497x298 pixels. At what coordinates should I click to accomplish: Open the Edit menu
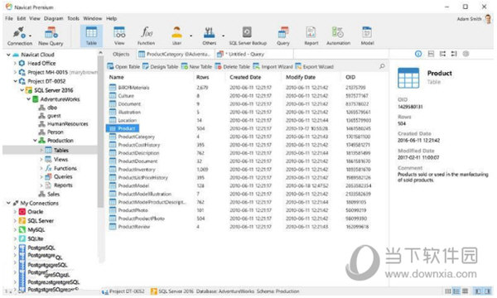22,18
